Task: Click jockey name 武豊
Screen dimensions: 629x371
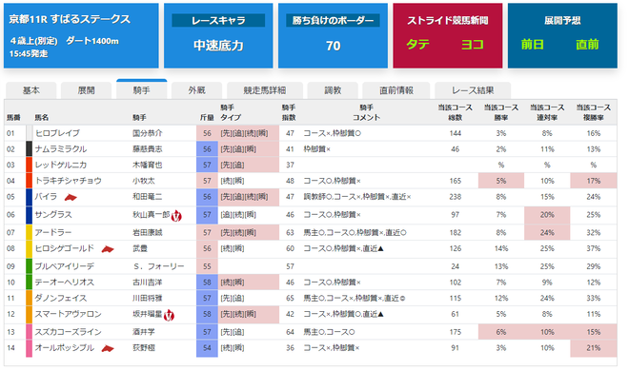Action: coord(140,248)
